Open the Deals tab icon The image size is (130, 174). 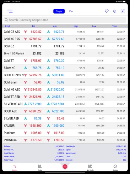[40, 166]
